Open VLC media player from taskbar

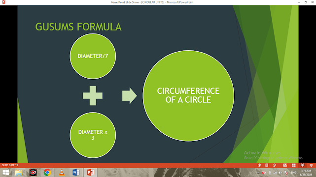(62, 173)
